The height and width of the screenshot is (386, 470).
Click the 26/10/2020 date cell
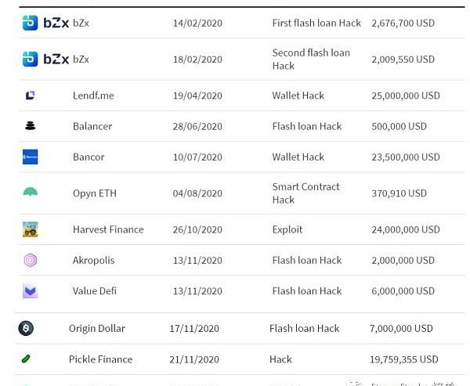tap(197, 229)
